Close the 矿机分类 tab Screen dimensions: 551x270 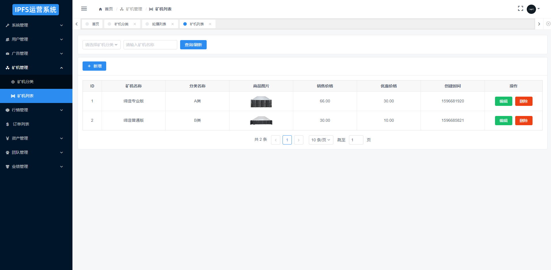coord(135,24)
